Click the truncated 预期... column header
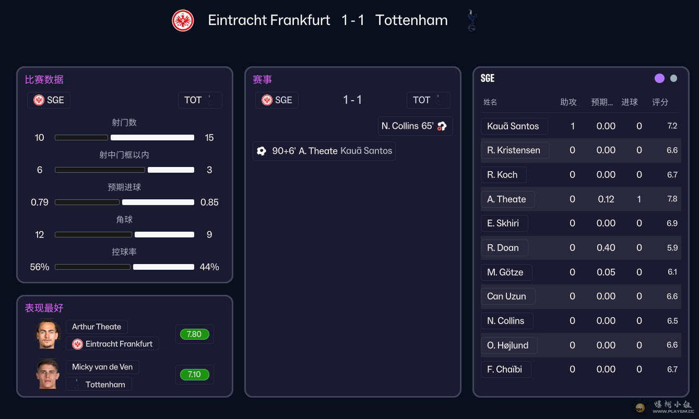This screenshot has height=419, width=699. [602, 102]
